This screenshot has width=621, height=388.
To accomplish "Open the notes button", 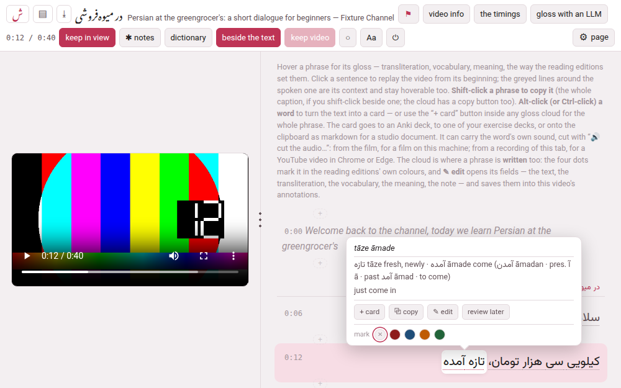I will pyautogui.click(x=140, y=38).
